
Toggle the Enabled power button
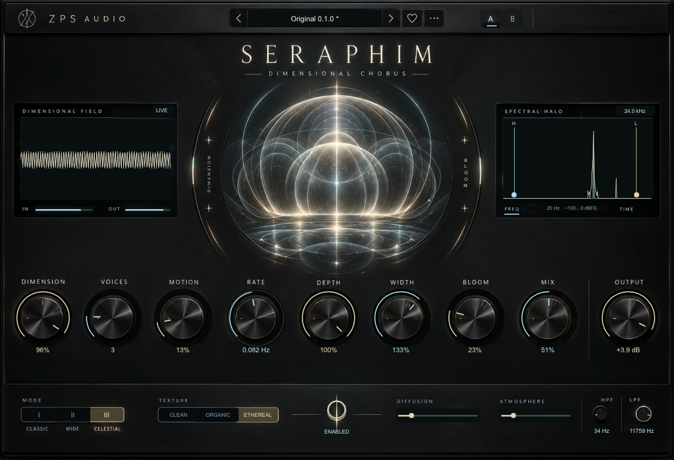pos(337,410)
